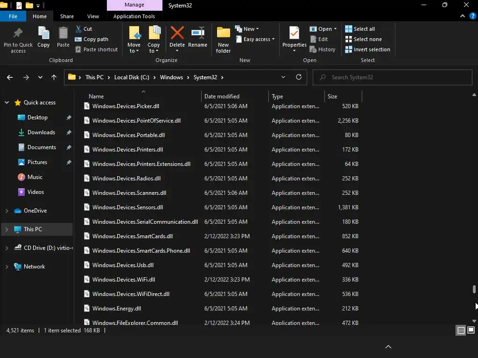Click Select all

(x=360, y=29)
